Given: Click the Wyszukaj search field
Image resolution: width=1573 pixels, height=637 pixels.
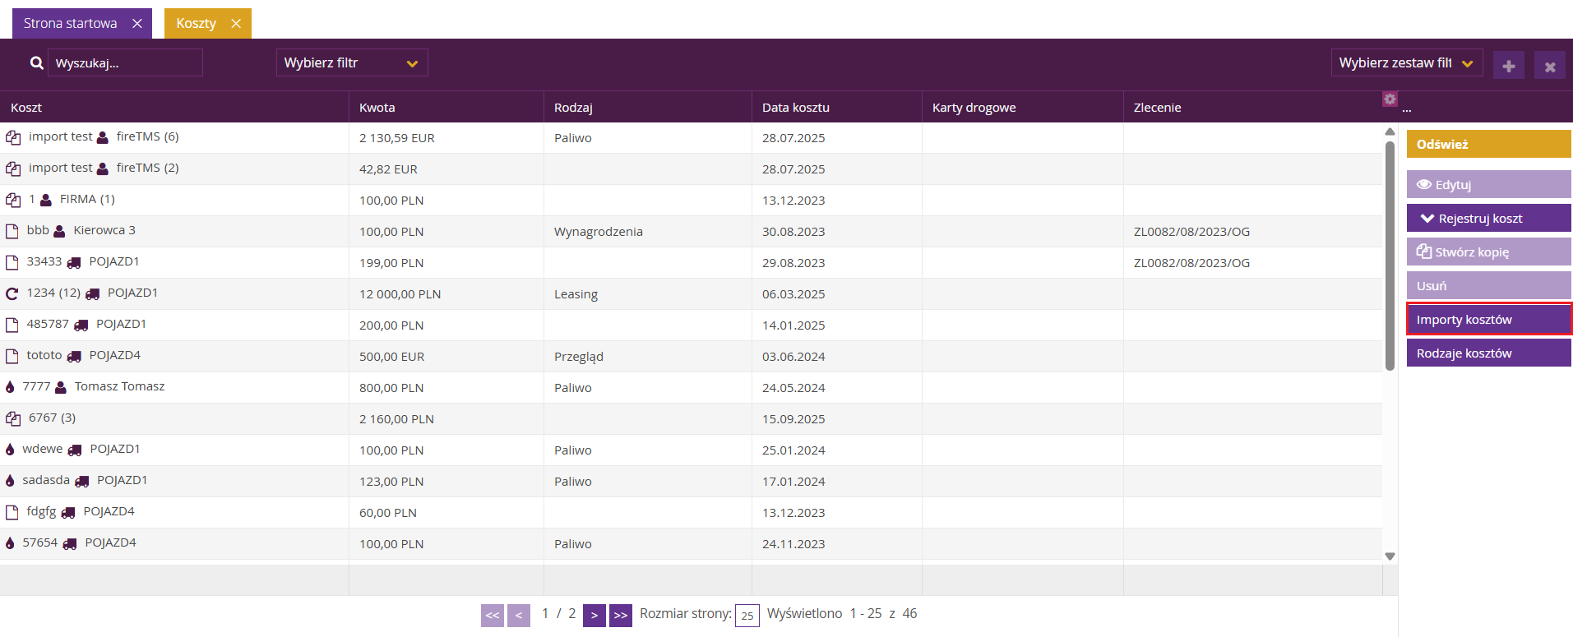Looking at the screenshot, I should pos(125,62).
